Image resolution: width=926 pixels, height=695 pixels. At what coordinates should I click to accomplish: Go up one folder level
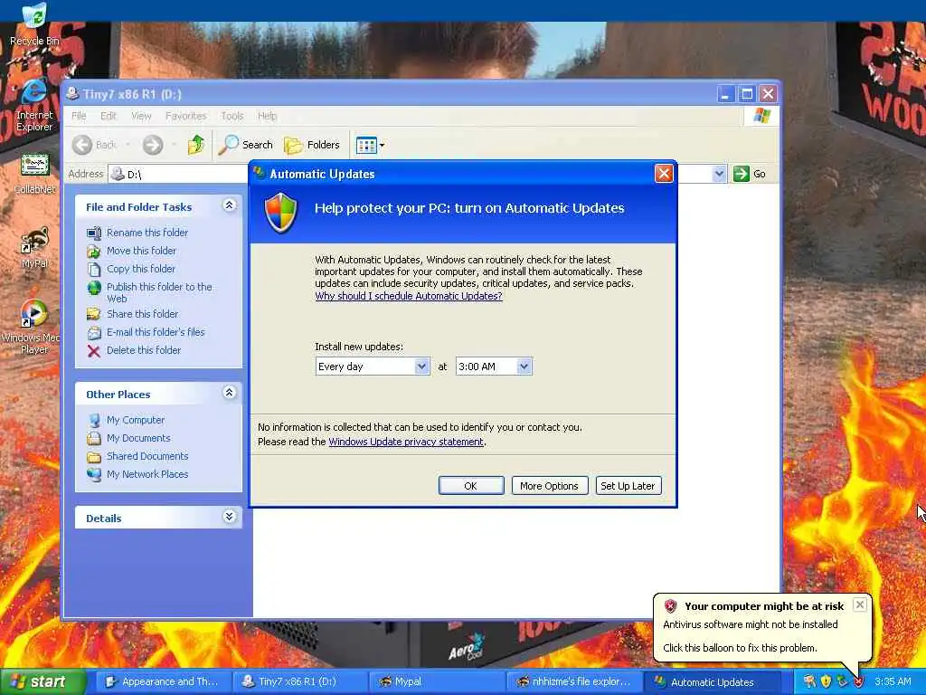pos(196,145)
